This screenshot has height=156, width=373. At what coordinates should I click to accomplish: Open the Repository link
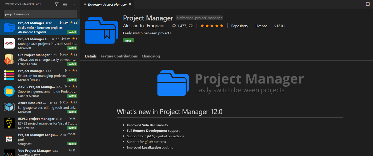point(240,26)
